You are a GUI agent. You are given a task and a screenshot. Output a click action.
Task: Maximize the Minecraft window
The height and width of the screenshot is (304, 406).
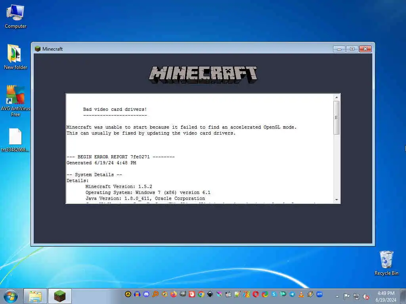pyautogui.click(x=352, y=49)
